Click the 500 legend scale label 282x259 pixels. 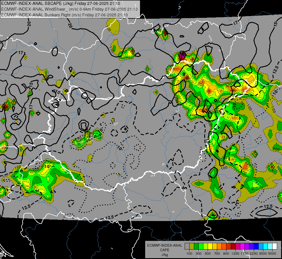pyautogui.click(x=208, y=254)
